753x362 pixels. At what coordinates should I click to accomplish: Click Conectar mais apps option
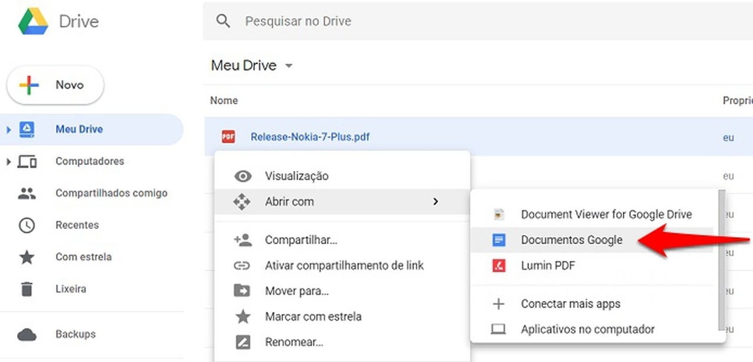(570, 304)
